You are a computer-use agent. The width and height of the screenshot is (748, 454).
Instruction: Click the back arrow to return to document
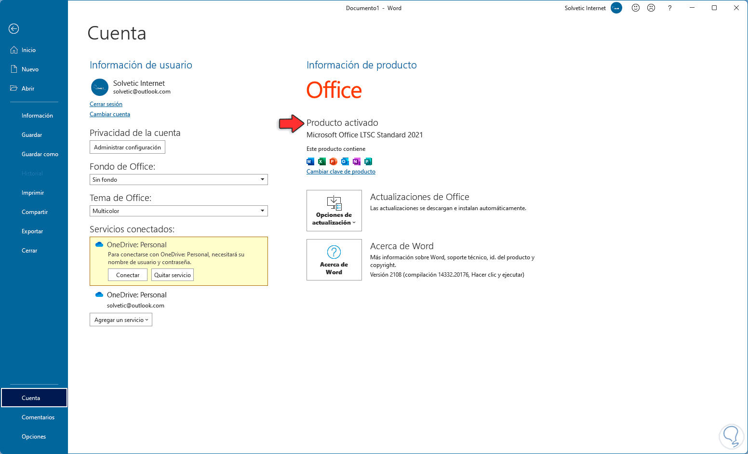14,29
